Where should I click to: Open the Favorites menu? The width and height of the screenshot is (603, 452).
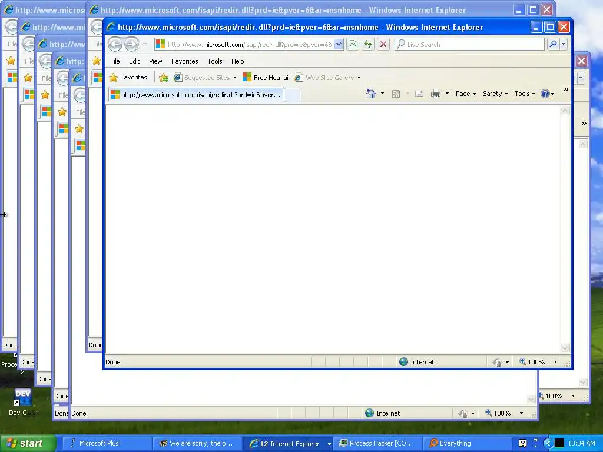pos(184,61)
